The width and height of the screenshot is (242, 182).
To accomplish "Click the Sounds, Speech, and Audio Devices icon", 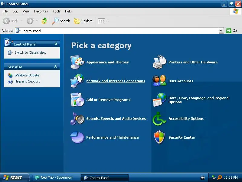I will [x=77, y=119].
